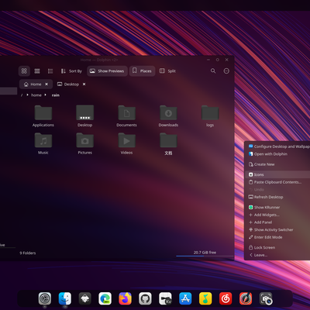Choose Open with Dolphin
Screen dimensions: 310x310
tap(278, 154)
